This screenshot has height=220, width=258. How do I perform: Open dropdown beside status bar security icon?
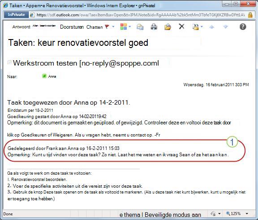(219, 214)
